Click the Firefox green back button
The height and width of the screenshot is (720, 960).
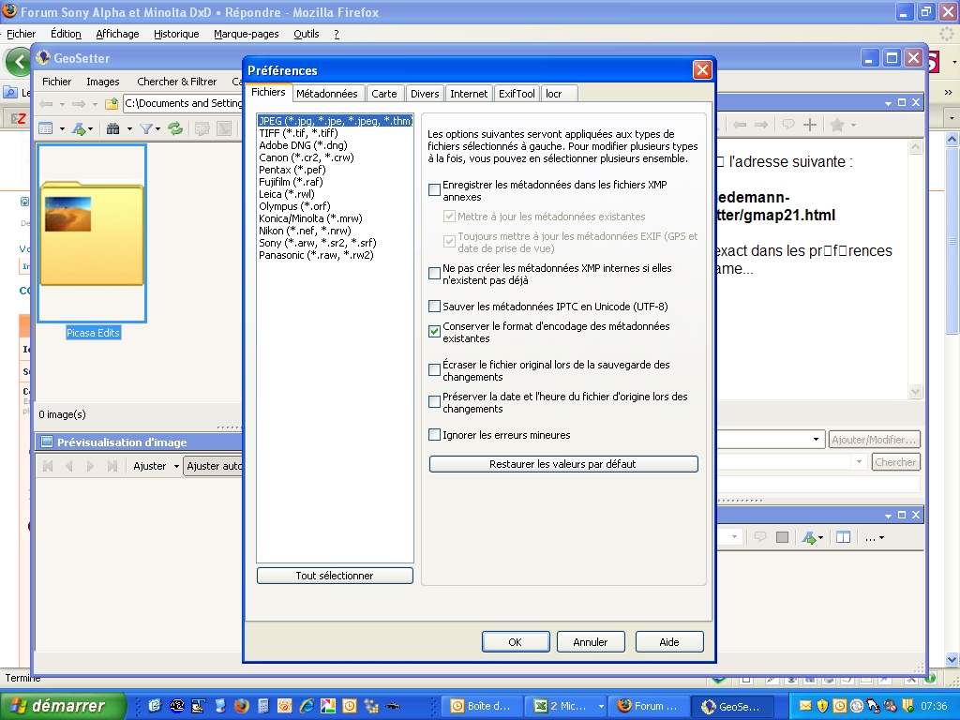click(19, 61)
